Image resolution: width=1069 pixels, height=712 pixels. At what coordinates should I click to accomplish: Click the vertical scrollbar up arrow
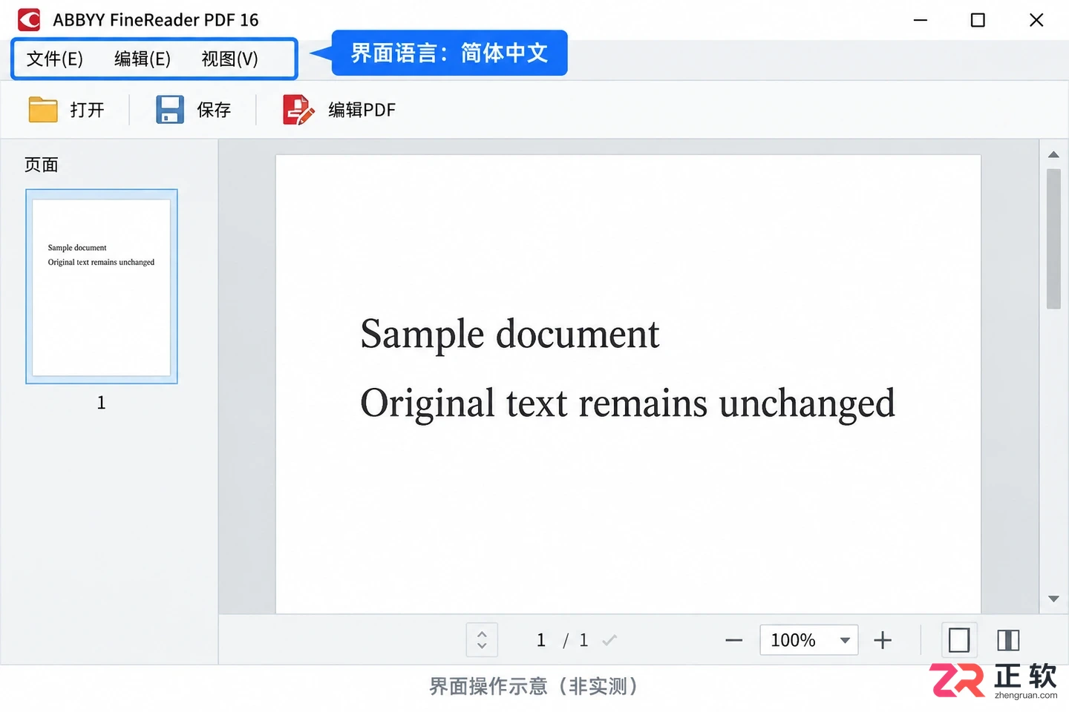(1053, 154)
